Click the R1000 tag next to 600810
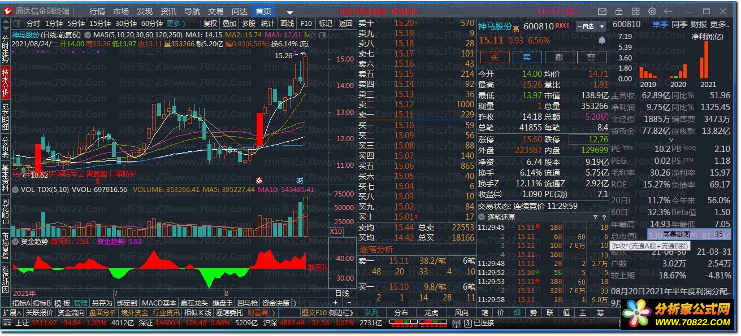 click(x=562, y=25)
